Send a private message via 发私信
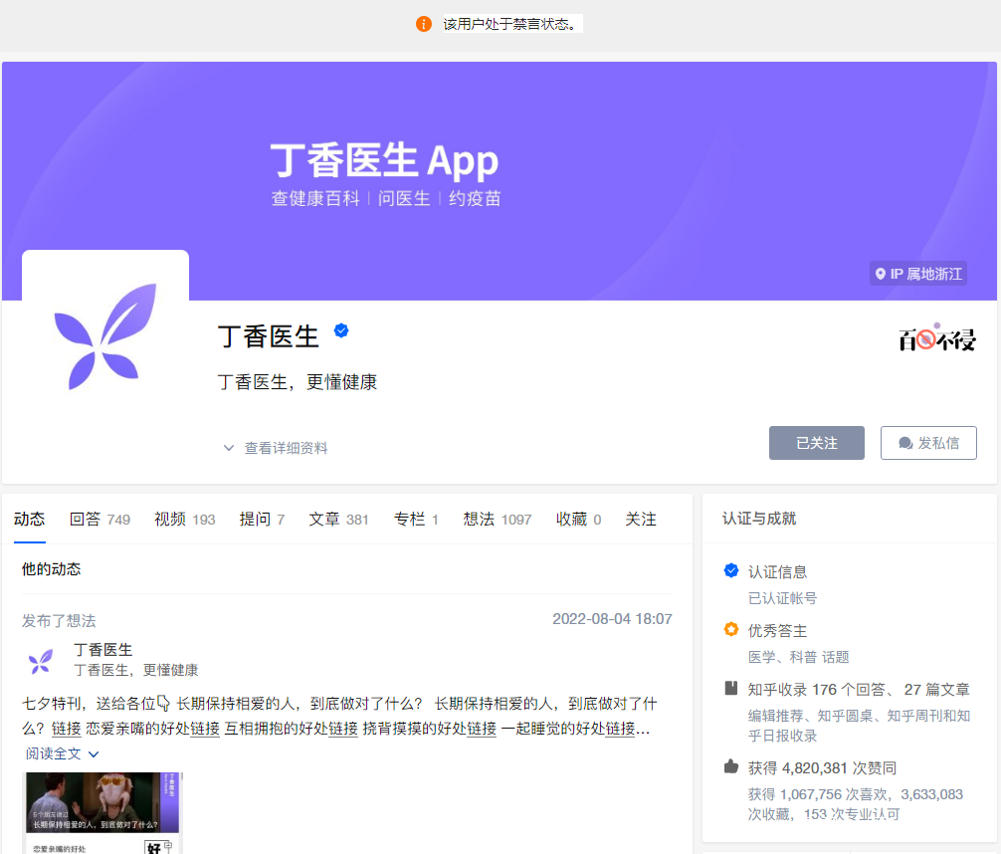The width and height of the screenshot is (1001, 854). [928, 443]
